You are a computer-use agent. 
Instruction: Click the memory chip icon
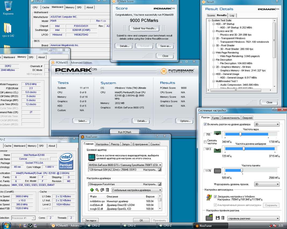click(x=217, y=171)
